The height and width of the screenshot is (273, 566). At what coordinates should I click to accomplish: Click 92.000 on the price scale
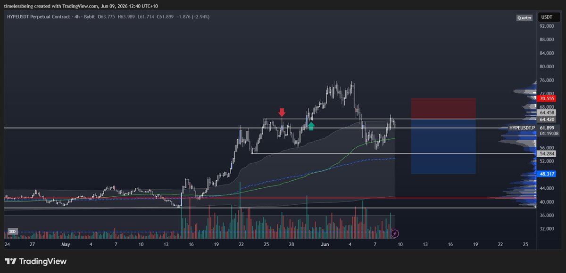coord(547,26)
